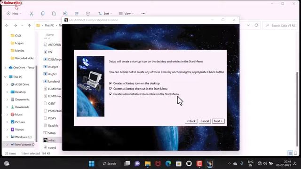Click the volume icon in system tray
Image resolution: width=301 pixels, height=169 pixels.
265,163
